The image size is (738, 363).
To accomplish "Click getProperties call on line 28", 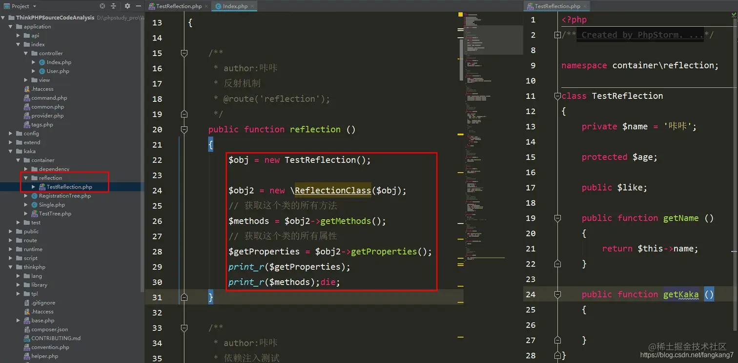I will 384,251.
